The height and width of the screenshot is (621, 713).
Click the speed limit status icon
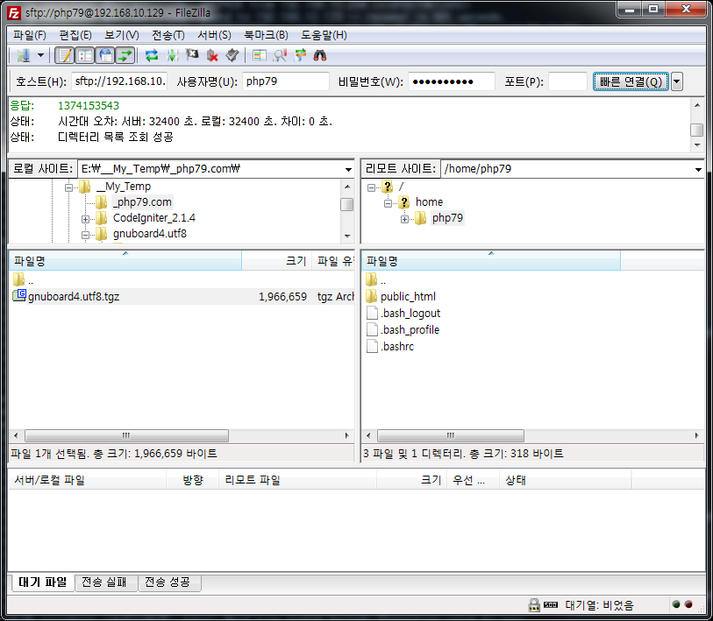(551, 605)
